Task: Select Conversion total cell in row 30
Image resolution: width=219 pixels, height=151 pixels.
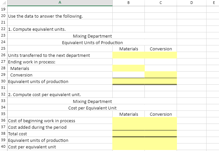Action: click(161, 81)
